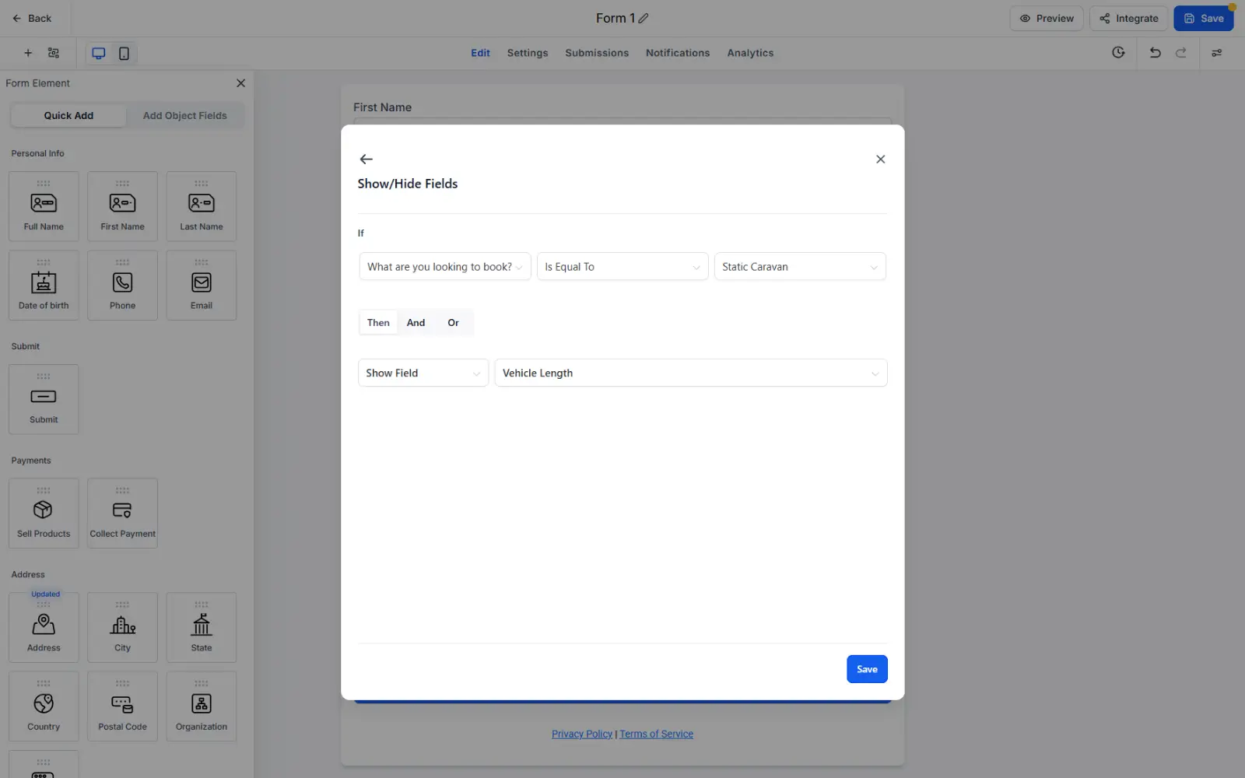Open the Analytics tab

tap(750, 53)
